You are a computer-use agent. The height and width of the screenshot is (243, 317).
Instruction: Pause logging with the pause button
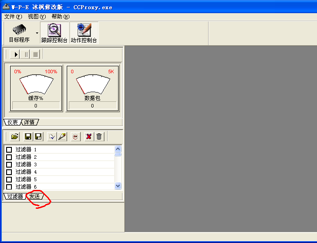click(25, 54)
